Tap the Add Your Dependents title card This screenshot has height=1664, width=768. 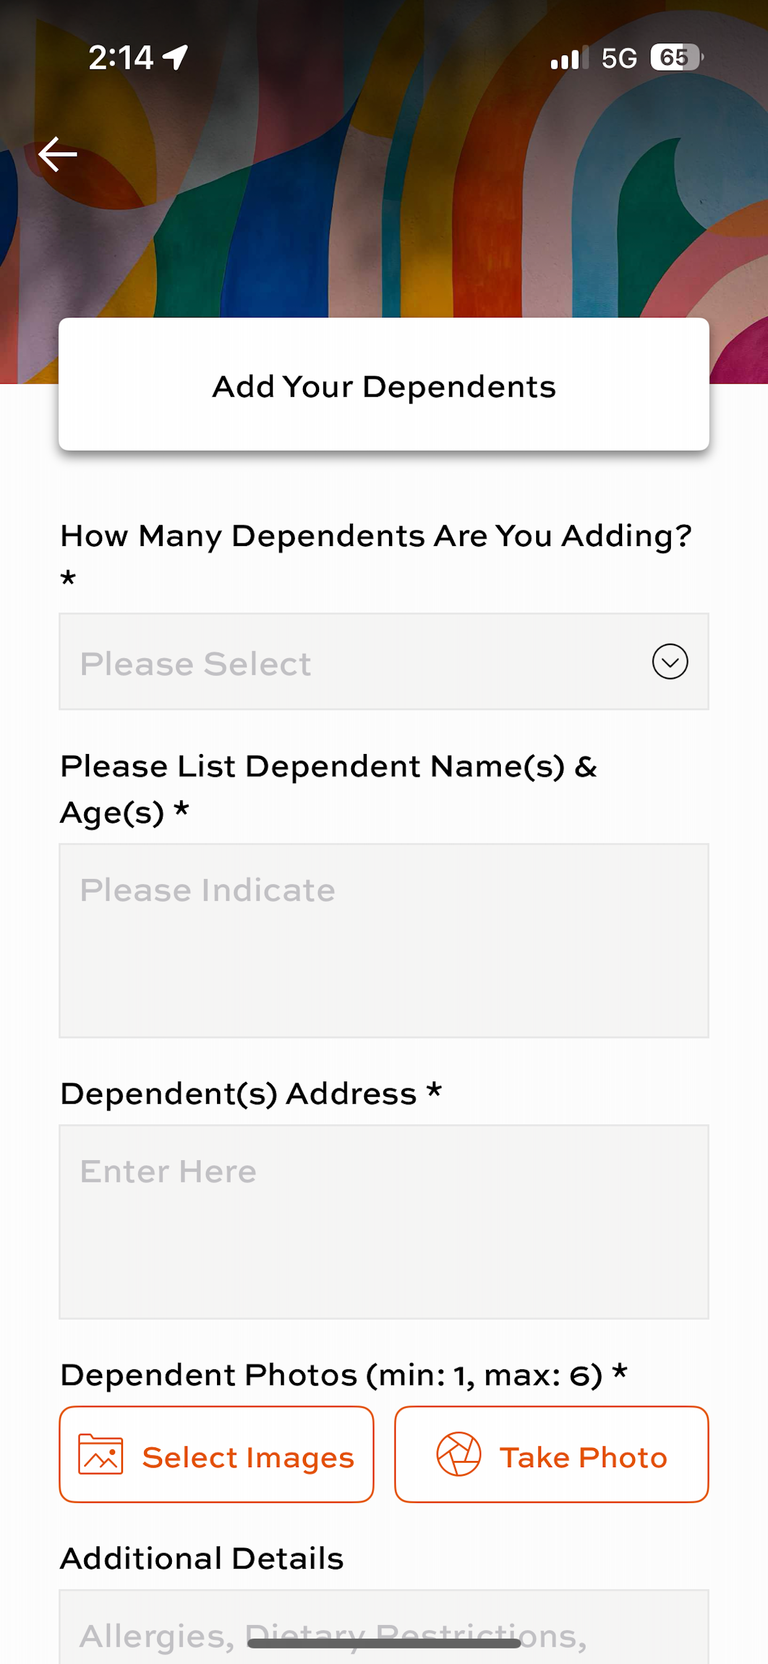click(384, 384)
